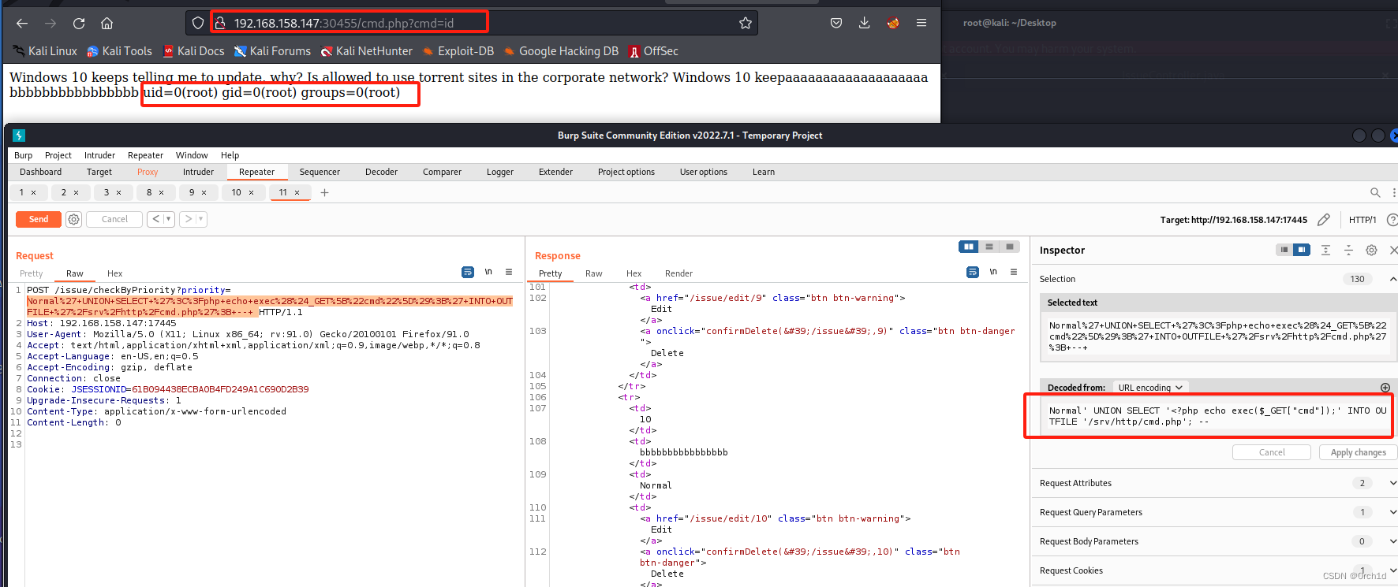Viewport: 1398px width, 587px height.
Task: Apply changes in Inspector
Action: [x=1358, y=452]
